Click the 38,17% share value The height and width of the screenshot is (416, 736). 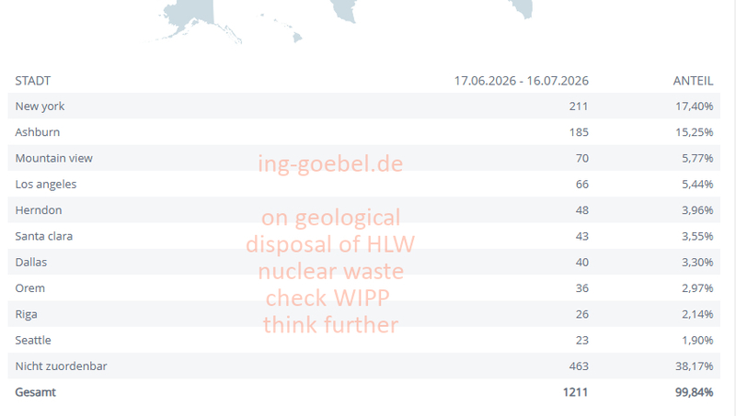coord(695,365)
